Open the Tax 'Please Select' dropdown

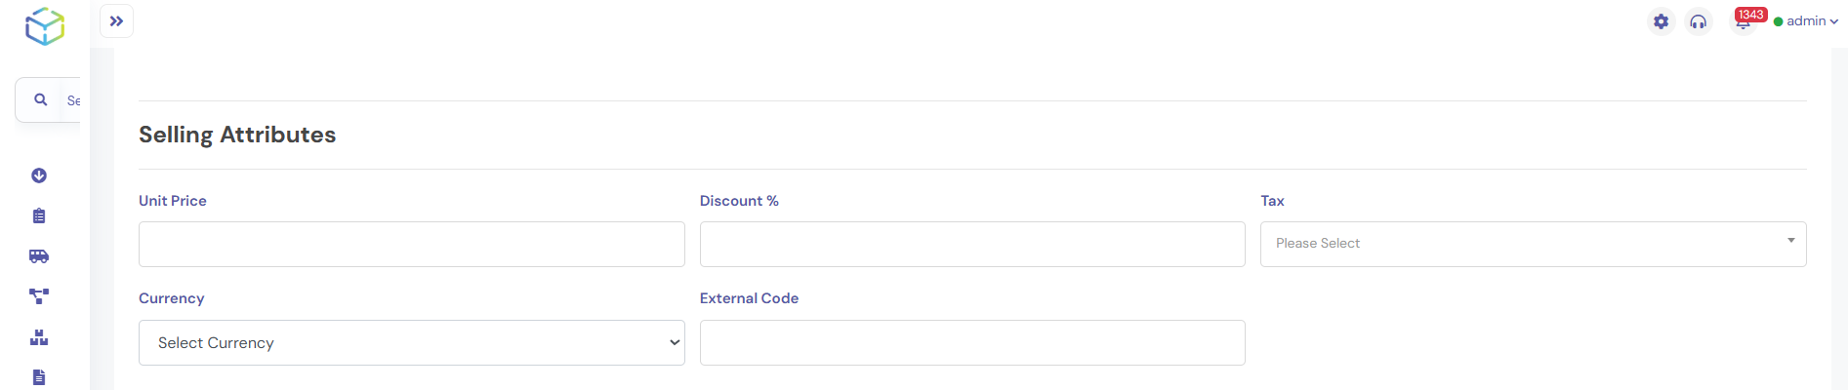click(x=1533, y=244)
